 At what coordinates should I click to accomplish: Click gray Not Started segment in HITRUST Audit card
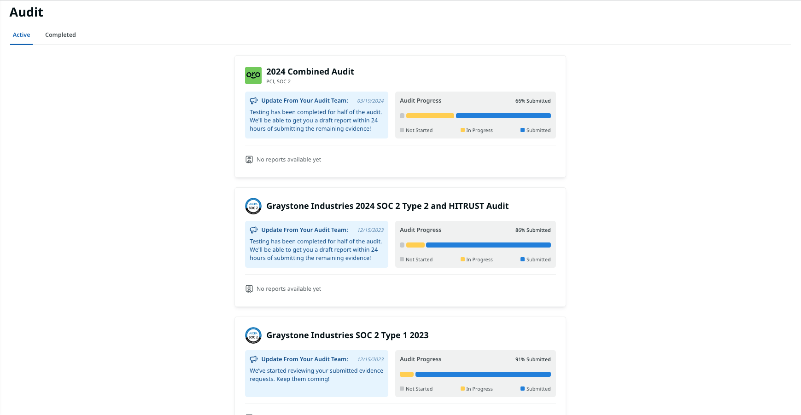point(402,245)
